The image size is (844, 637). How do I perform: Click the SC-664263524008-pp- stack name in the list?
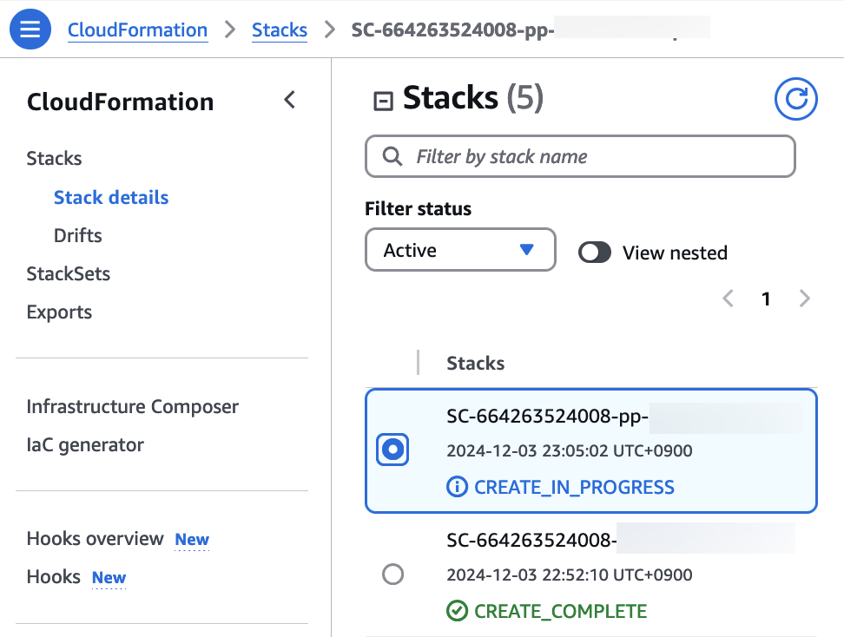click(547, 416)
